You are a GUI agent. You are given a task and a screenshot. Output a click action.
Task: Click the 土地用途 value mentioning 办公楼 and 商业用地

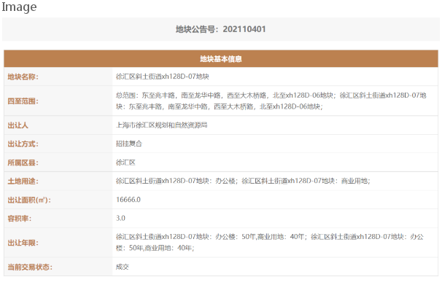tap(243, 181)
